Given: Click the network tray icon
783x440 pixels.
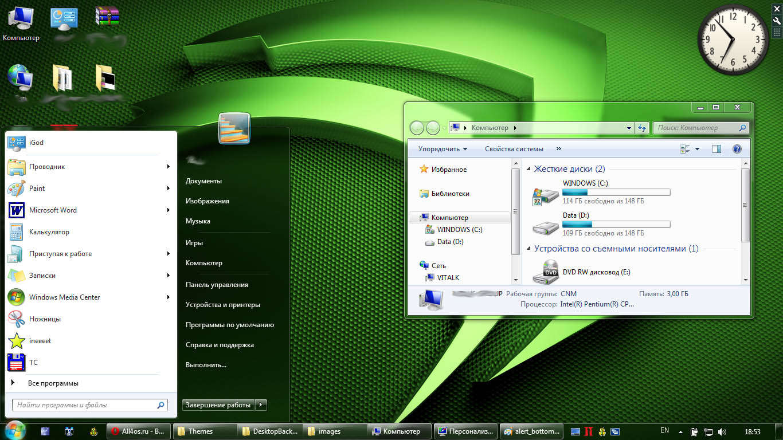Looking at the screenshot, I should [708, 431].
